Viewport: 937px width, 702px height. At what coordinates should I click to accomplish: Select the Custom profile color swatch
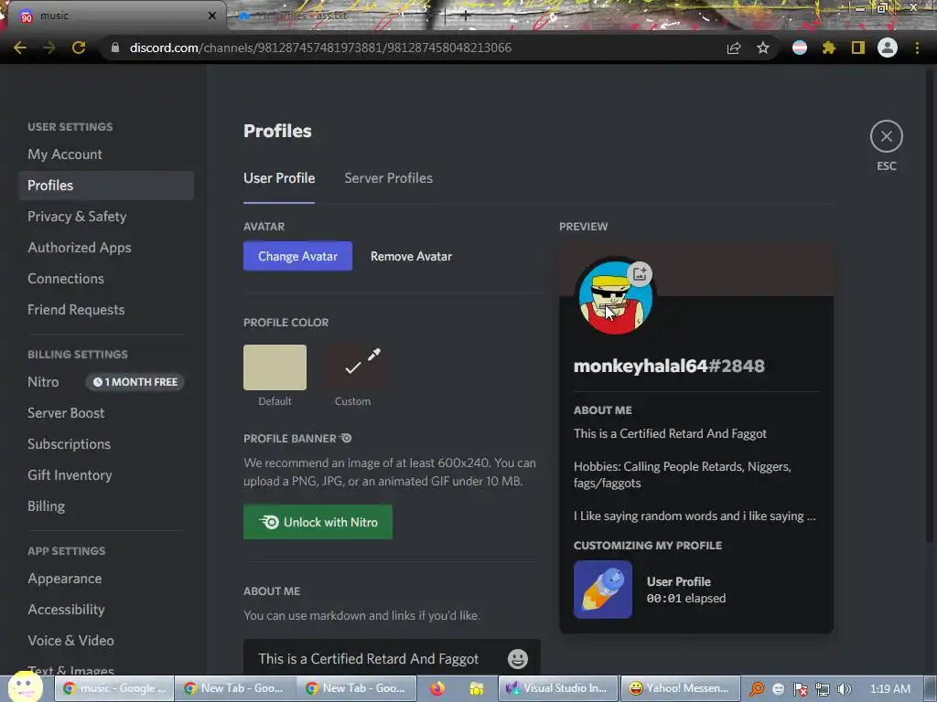(352, 367)
